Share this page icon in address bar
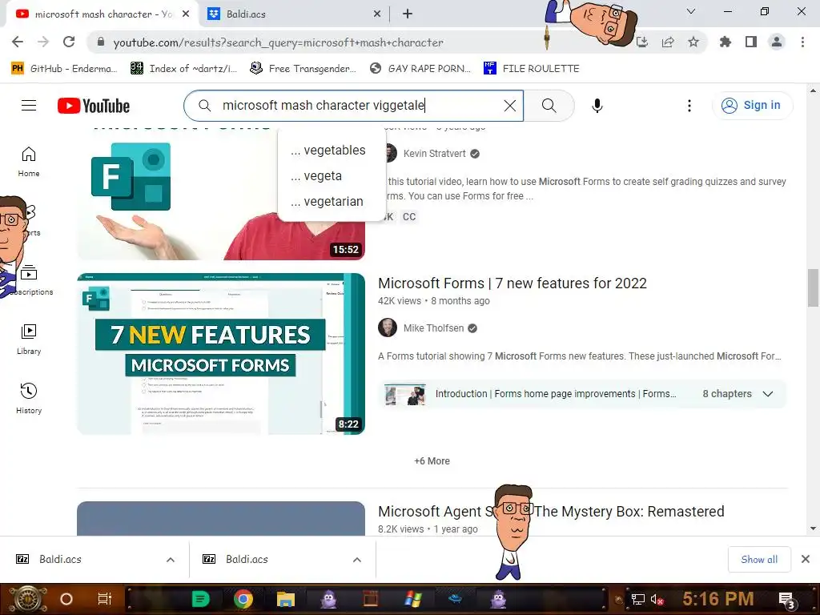820x615 pixels. [x=668, y=42]
